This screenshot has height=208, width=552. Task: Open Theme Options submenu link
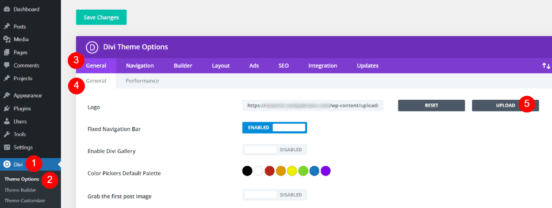(x=22, y=179)
